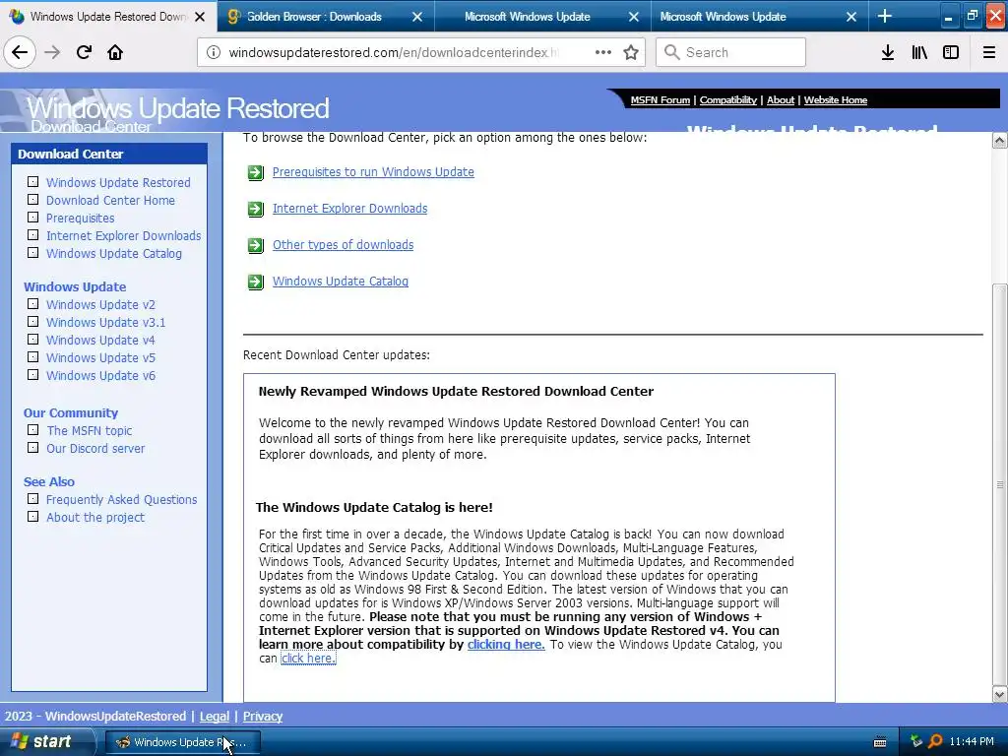Open the Privacy footer link
The height and width of the screenshot is (756, 1008).
(x=262, y=717)
